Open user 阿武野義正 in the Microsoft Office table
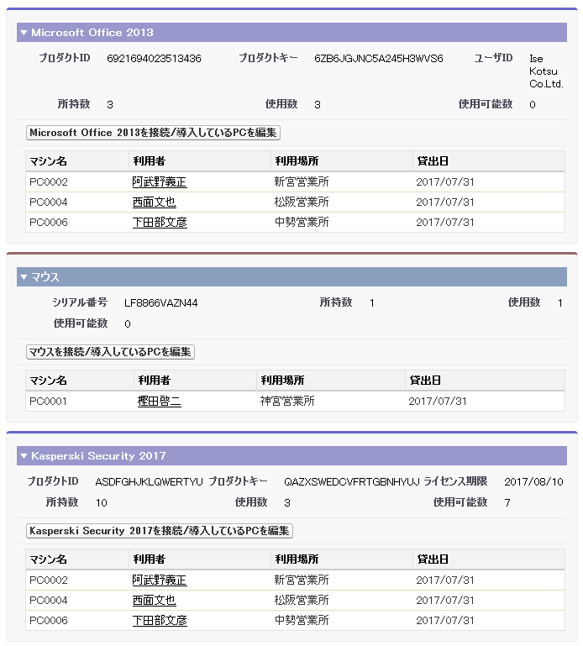583x646 pixels. click(160, 181)
